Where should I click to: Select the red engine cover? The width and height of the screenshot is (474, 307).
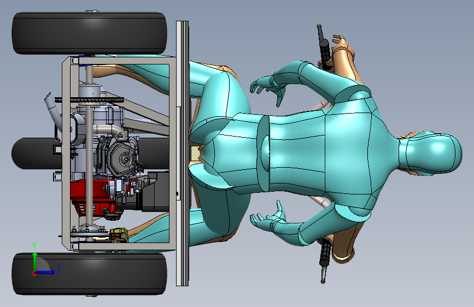click(x=91, y=197)
